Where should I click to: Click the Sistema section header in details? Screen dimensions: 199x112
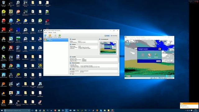click(84, 44)
